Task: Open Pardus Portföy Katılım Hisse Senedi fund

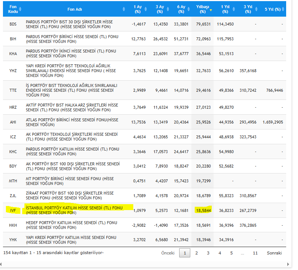Action: pos(73,152)
